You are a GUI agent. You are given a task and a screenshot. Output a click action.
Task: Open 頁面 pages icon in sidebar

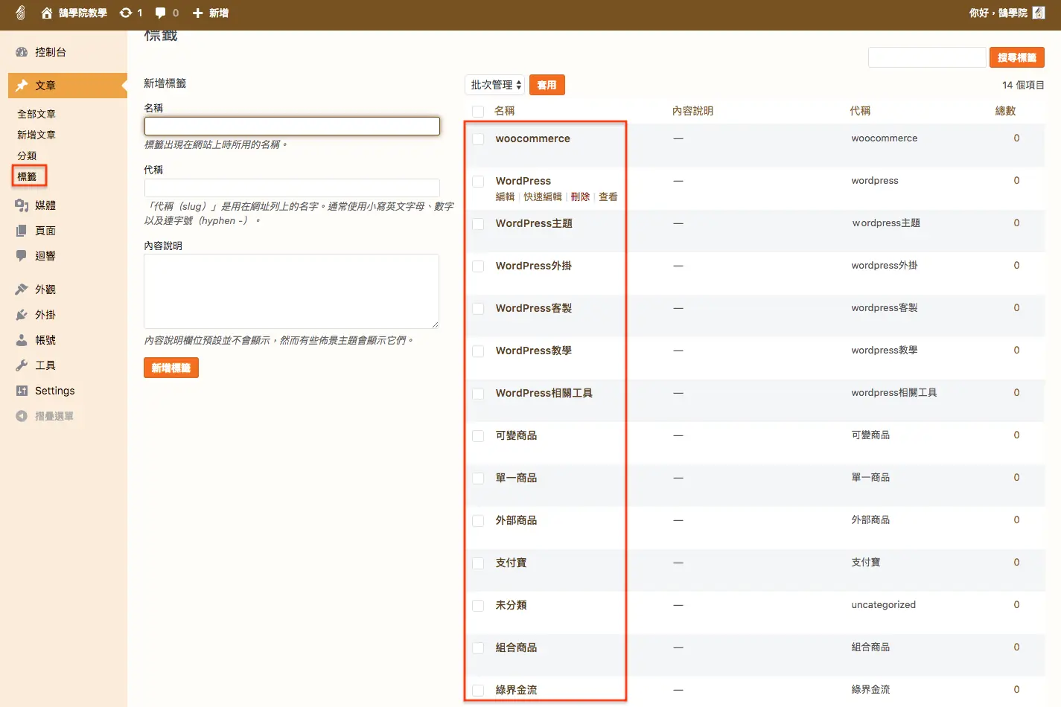(x=22, y=231)
